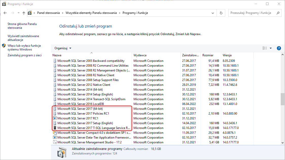This screenshot has height=160, width=285.
Task: Click the change view icon
Action: click(x=265, y=48)
